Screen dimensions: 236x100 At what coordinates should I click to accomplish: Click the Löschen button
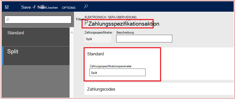tap(52, 8)
